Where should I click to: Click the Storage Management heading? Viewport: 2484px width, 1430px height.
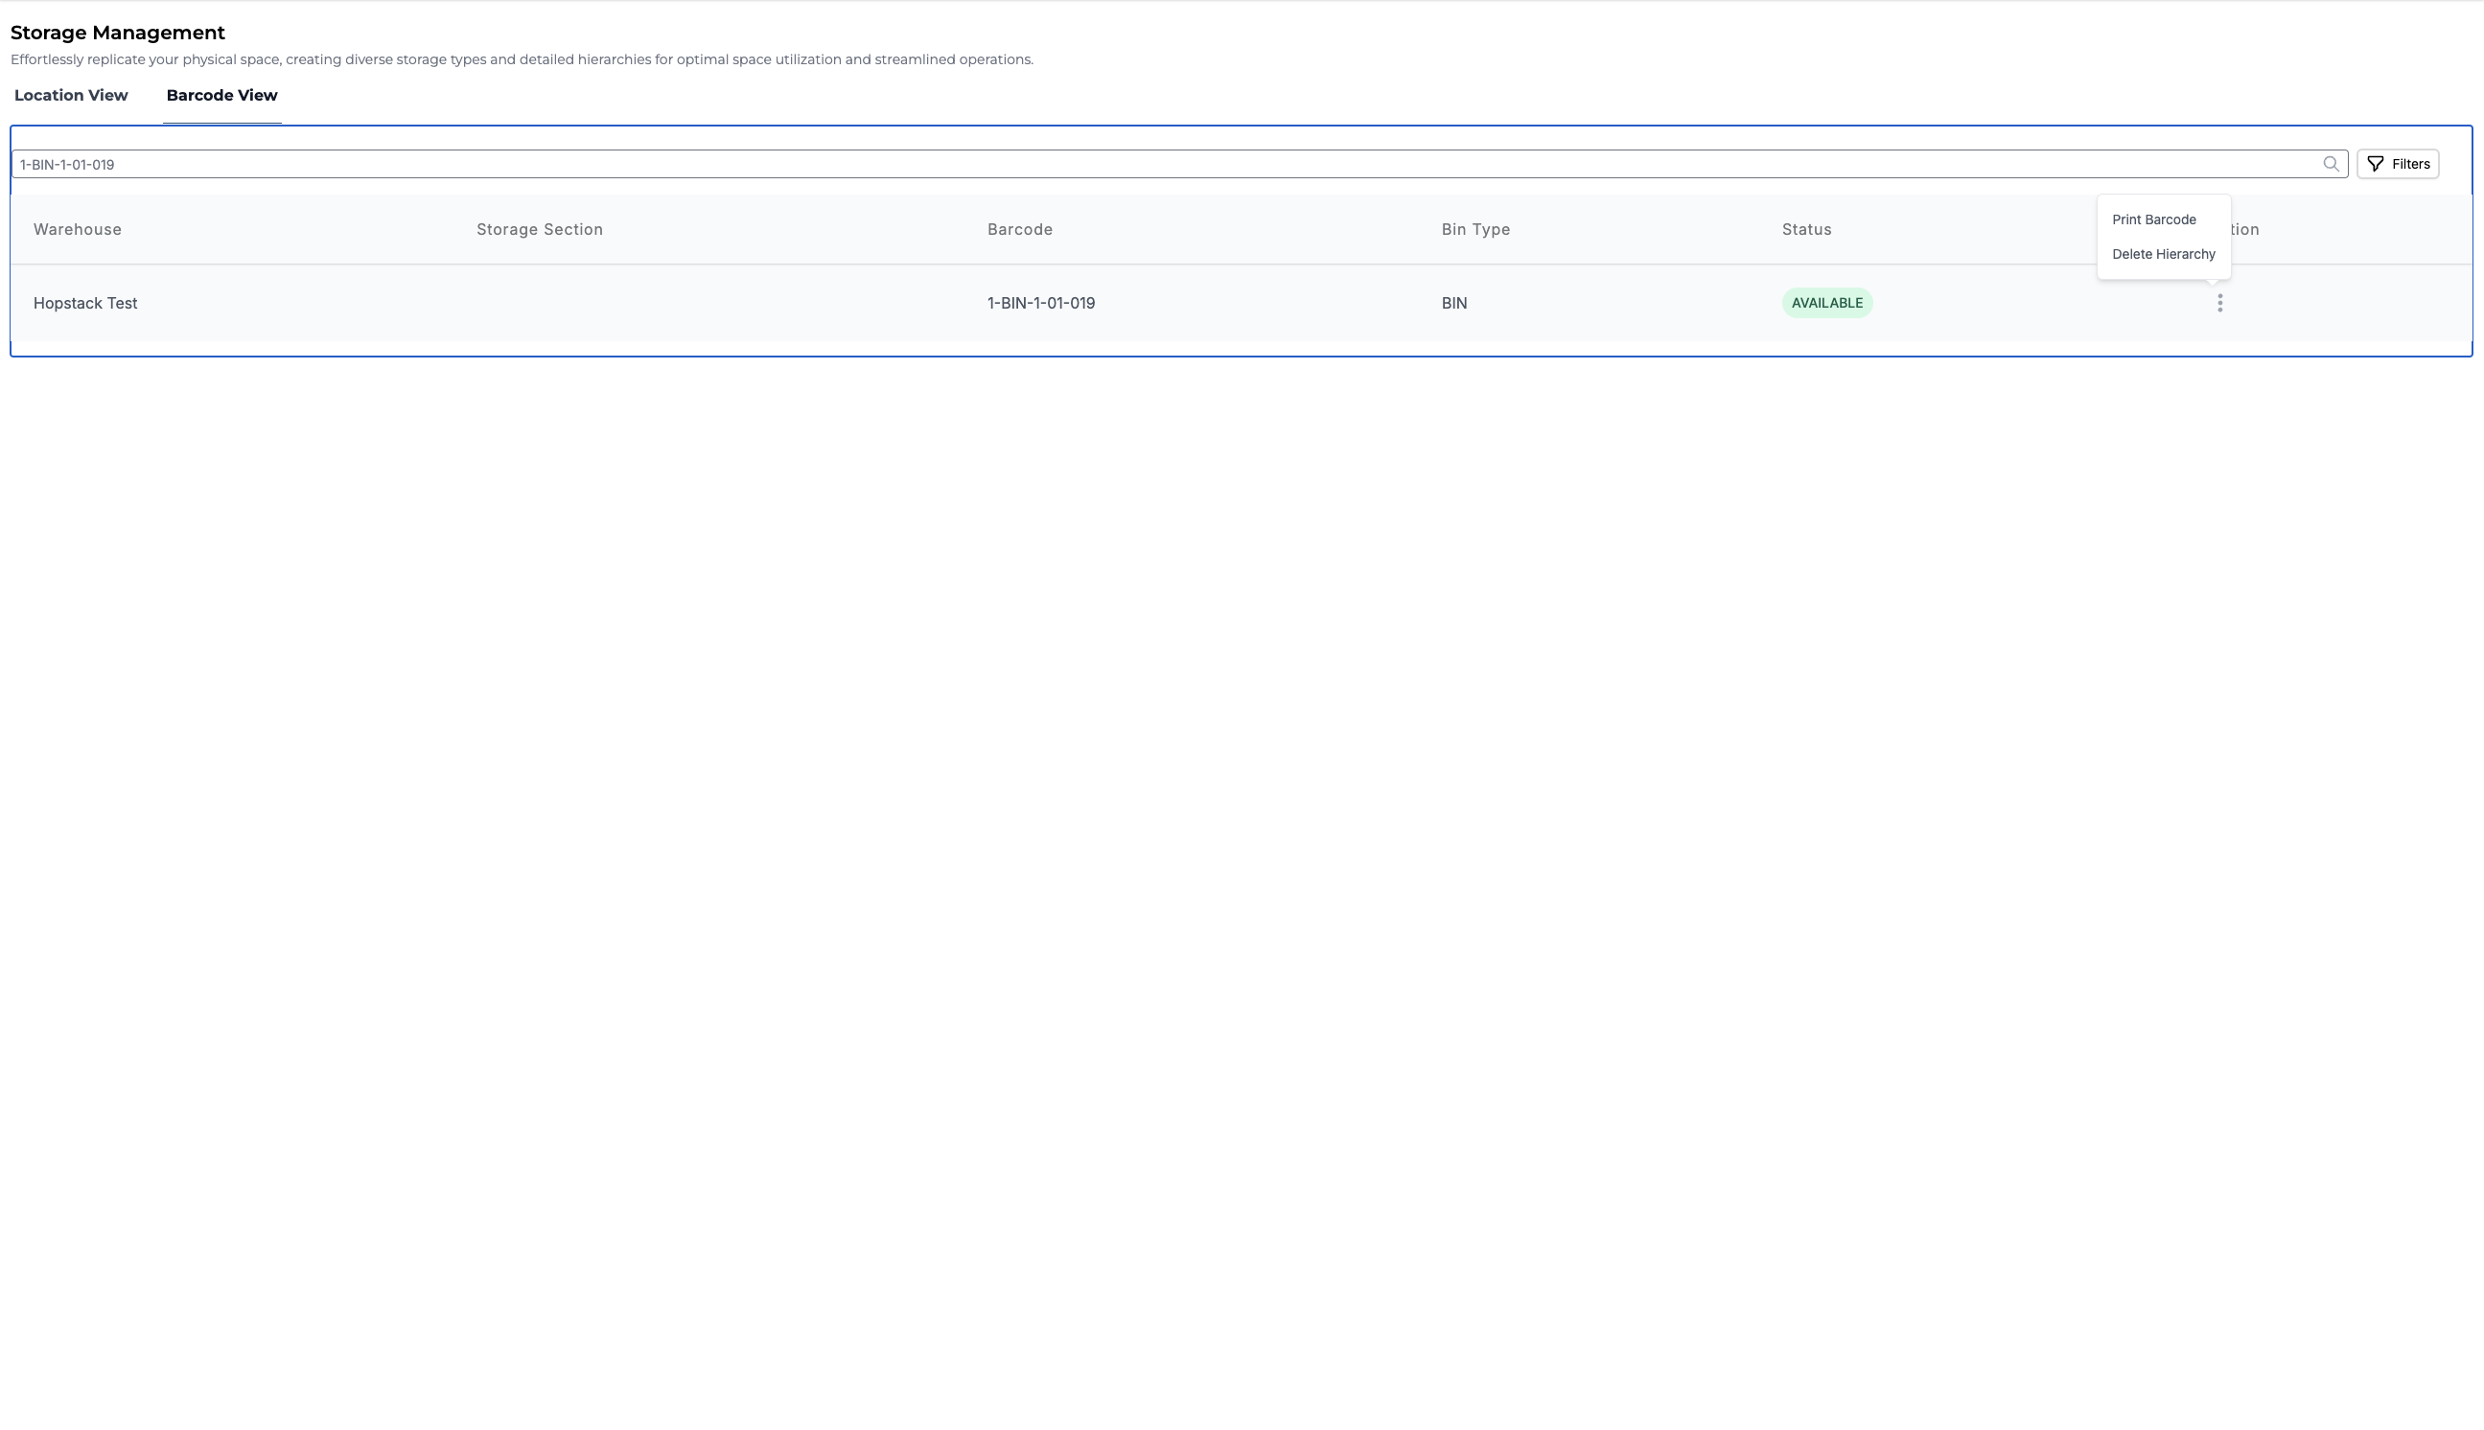click(118, 34)
